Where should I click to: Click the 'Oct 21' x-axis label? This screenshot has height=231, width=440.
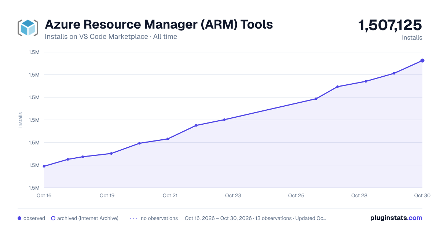point(170,195)
